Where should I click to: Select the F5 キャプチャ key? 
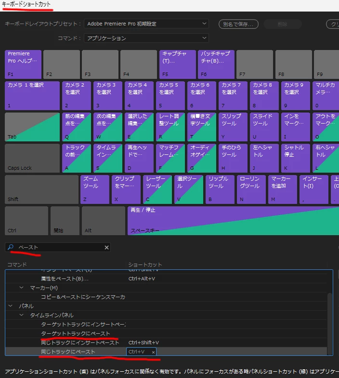178,64
